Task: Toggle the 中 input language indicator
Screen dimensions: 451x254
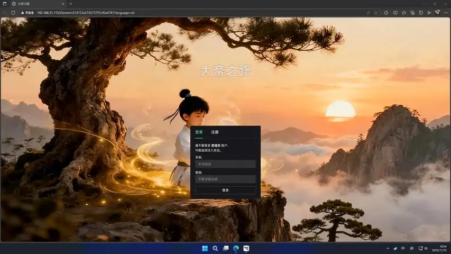Action: 403,248
